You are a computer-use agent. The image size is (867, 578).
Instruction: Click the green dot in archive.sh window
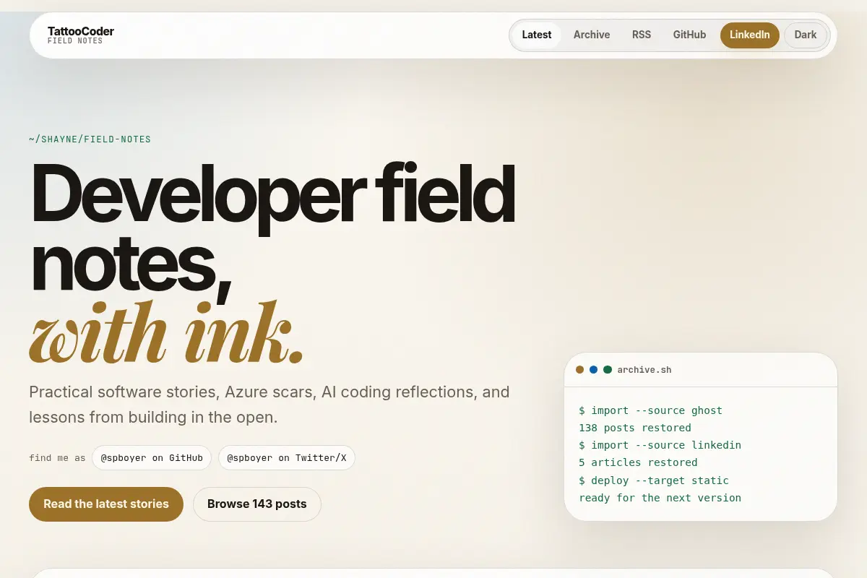click(608, 370)
